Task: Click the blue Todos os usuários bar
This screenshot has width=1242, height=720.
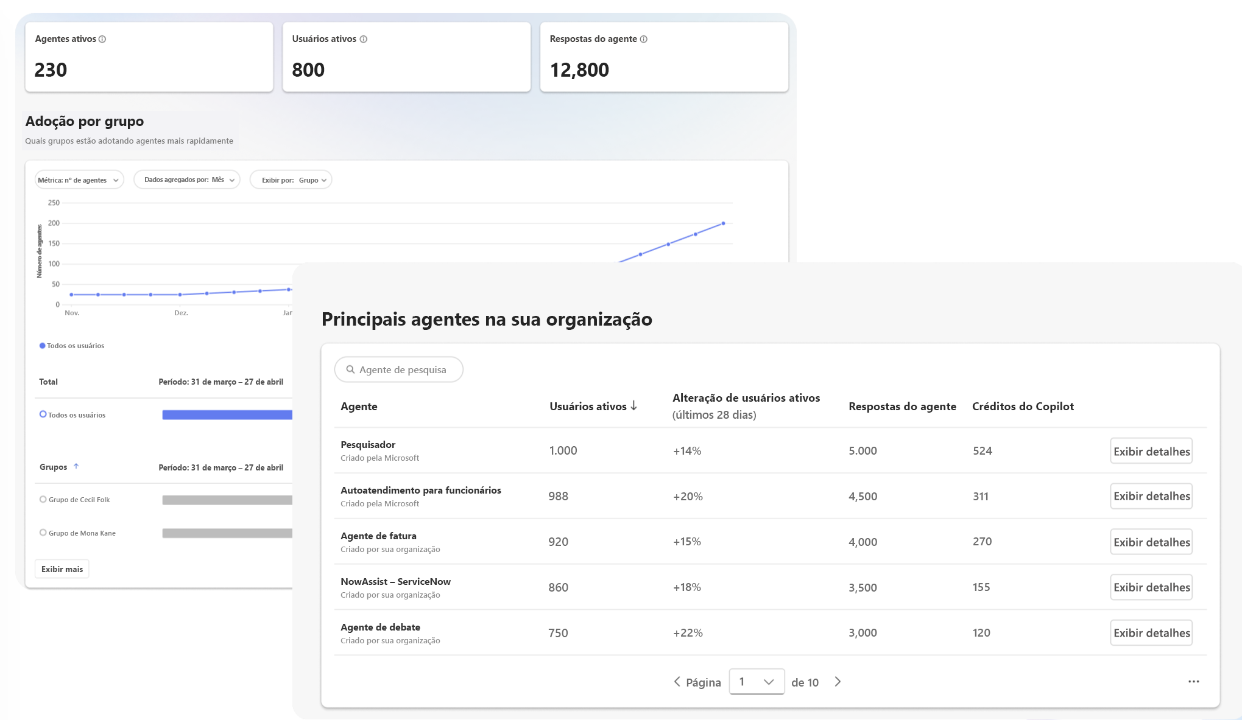Action: coord(227,414)
